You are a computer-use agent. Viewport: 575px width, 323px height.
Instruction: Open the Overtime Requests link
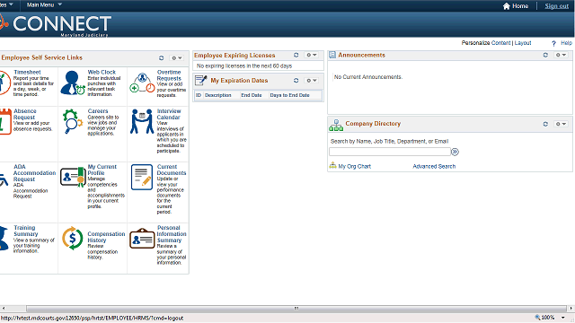tap(169, 75)
